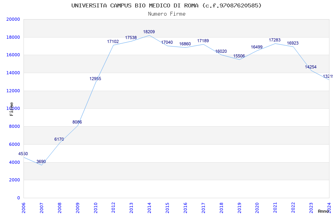Click the y-axis value 2000
The image size is (333, 215).
pyautogui.click(x=14, y=180)
